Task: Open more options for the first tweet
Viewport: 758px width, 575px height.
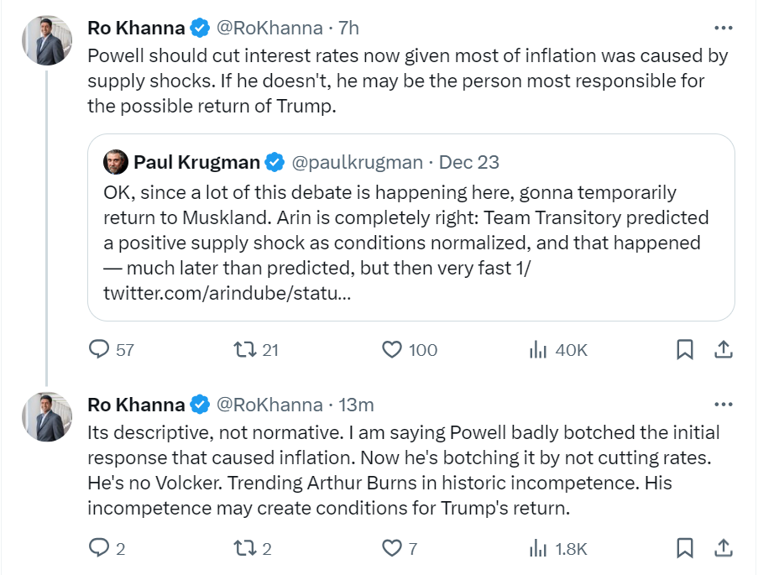Action: tap(723, 28)
